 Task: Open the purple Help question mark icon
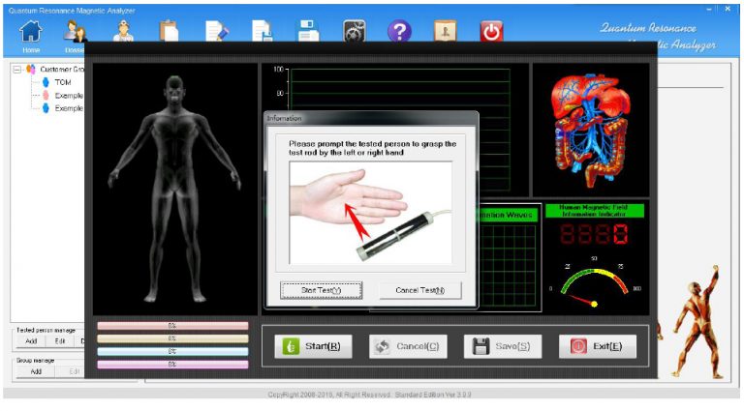click(400, 32)
